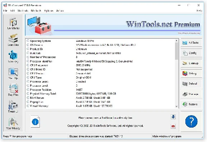Select the Physical Memory Total row
This screenshot has width=207, height=142.
tap(101, 94)
